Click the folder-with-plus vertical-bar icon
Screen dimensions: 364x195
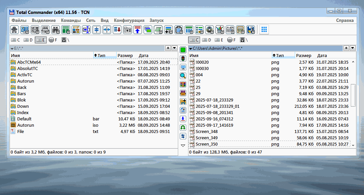(x=183, y=101)
